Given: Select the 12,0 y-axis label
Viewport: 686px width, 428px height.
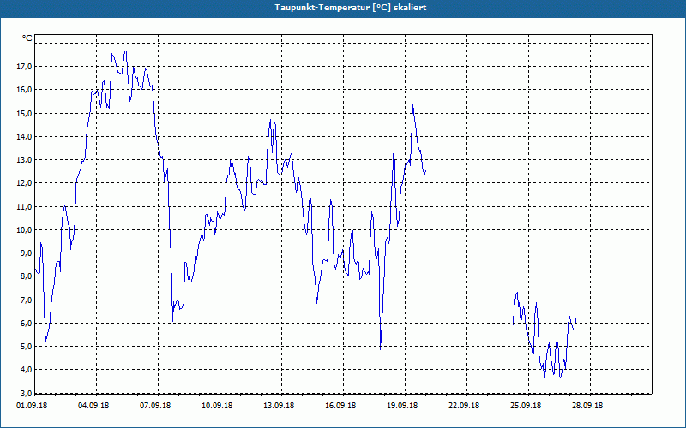Looking at the screenshot, I should click(24, 183).
